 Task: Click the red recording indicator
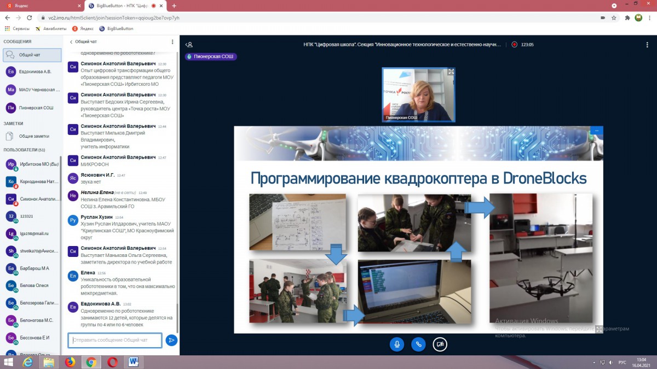point(514,45)
